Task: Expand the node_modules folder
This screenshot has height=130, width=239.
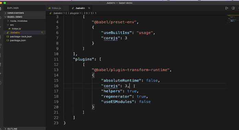Action: (x=19, y=21)
